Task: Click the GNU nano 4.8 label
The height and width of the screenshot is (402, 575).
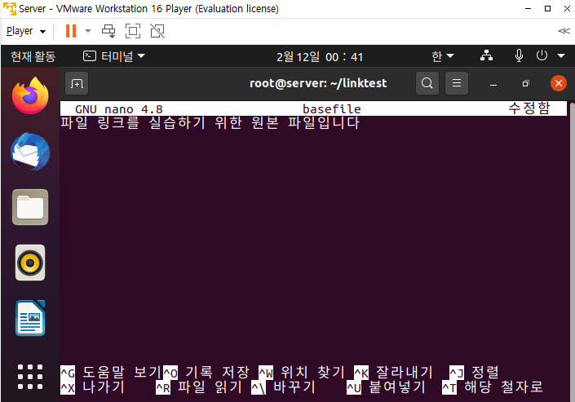Action: click(x=119, y=109)
